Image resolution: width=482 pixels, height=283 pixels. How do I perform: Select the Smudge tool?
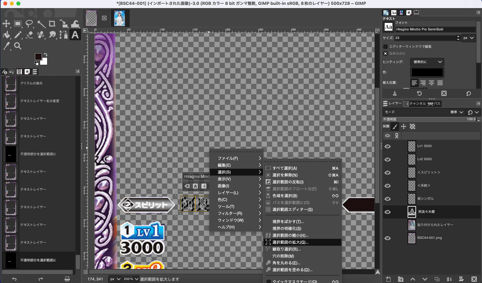52,35
